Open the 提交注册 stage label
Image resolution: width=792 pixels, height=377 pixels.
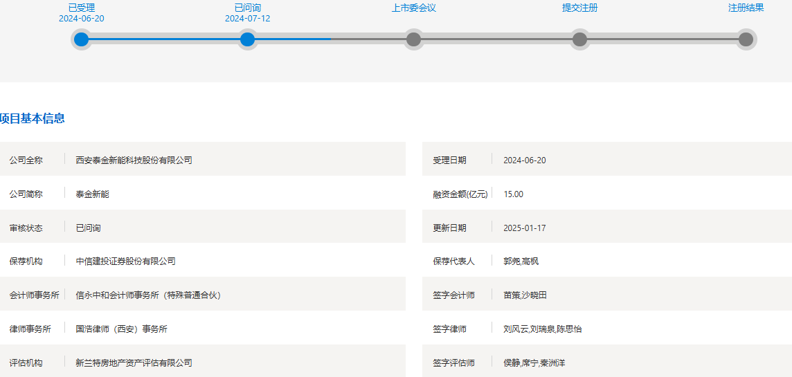coord(579,8)
